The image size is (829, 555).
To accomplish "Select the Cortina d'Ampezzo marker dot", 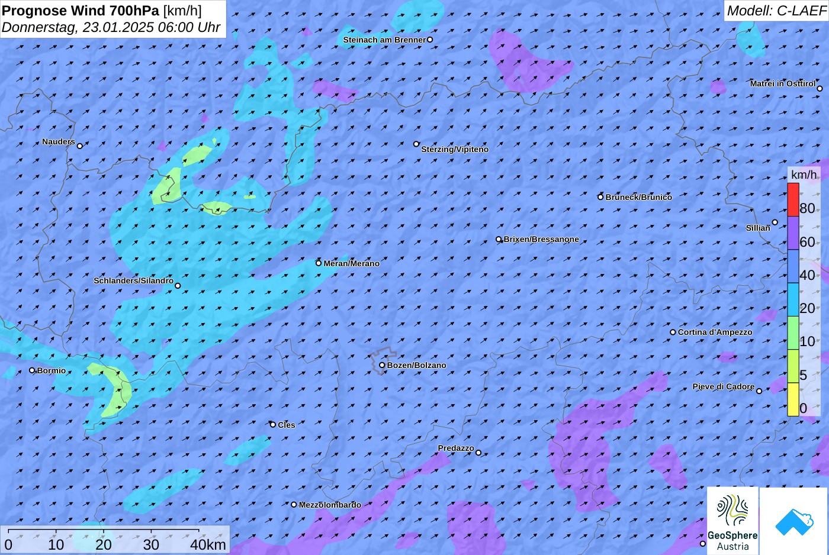I will pyautogui.click(x=673, y=332).
